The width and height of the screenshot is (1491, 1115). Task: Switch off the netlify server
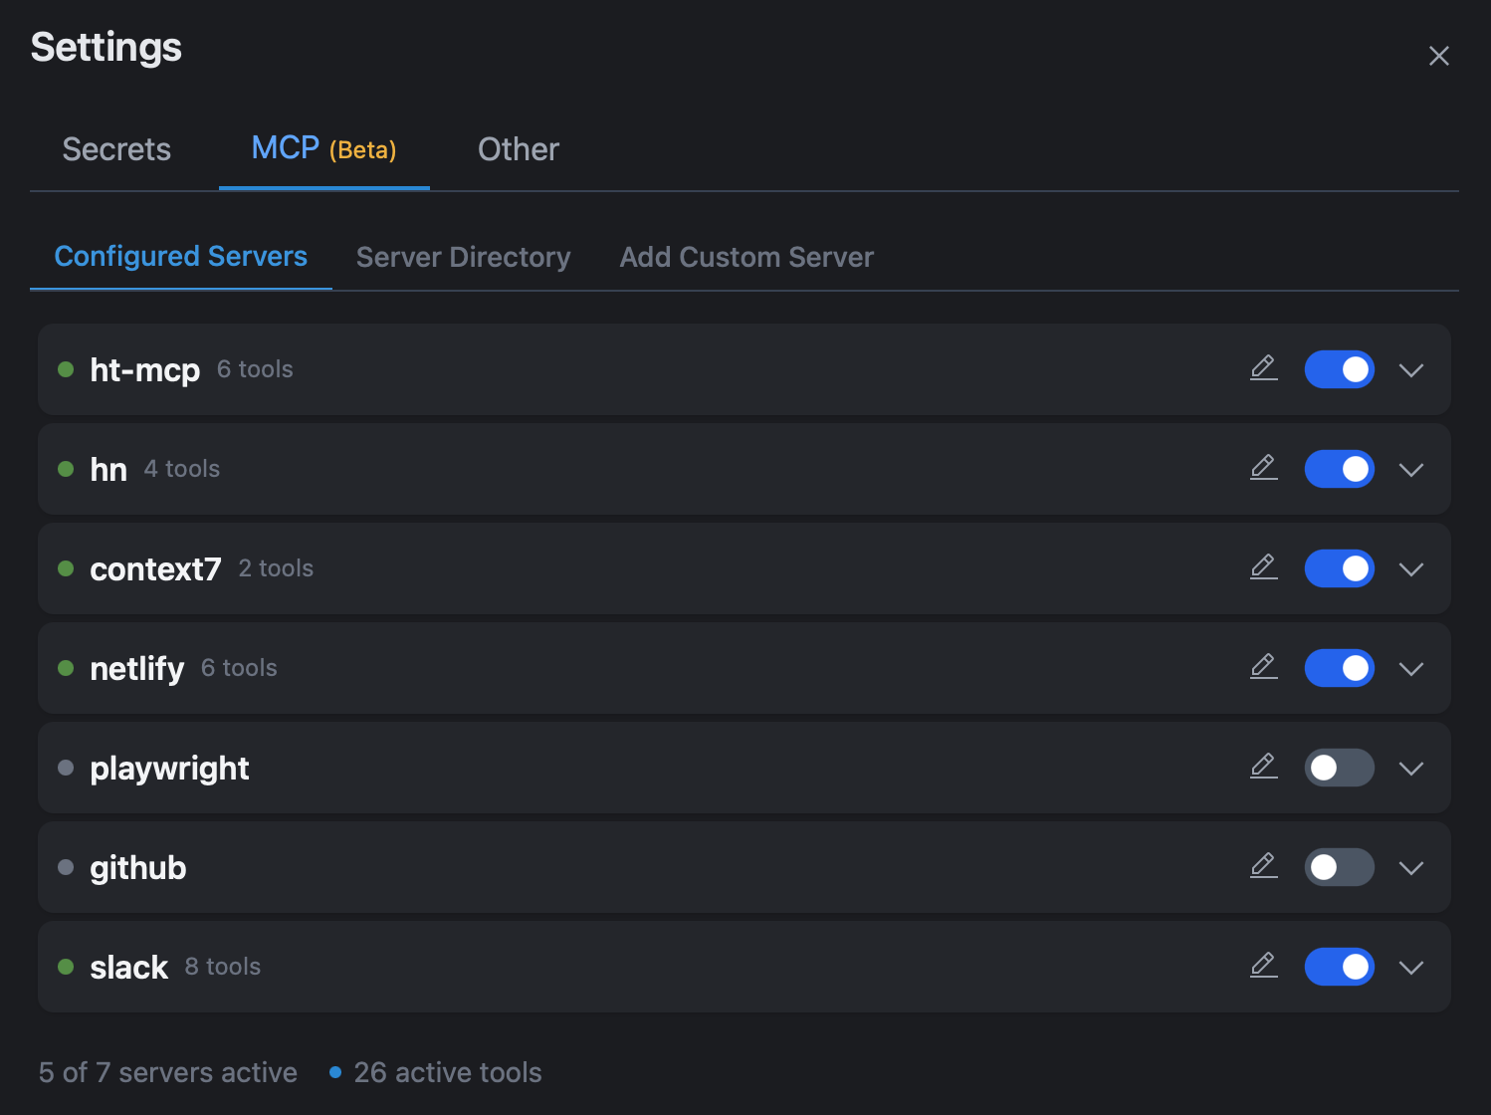point(1340,668)
